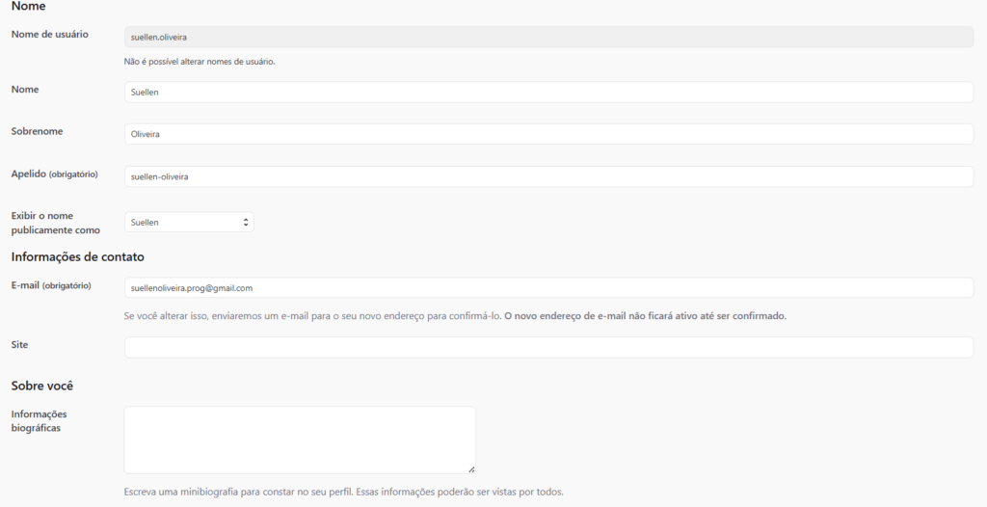Click the 'Nome de usuário' label
987x507 pixels.
49,35
